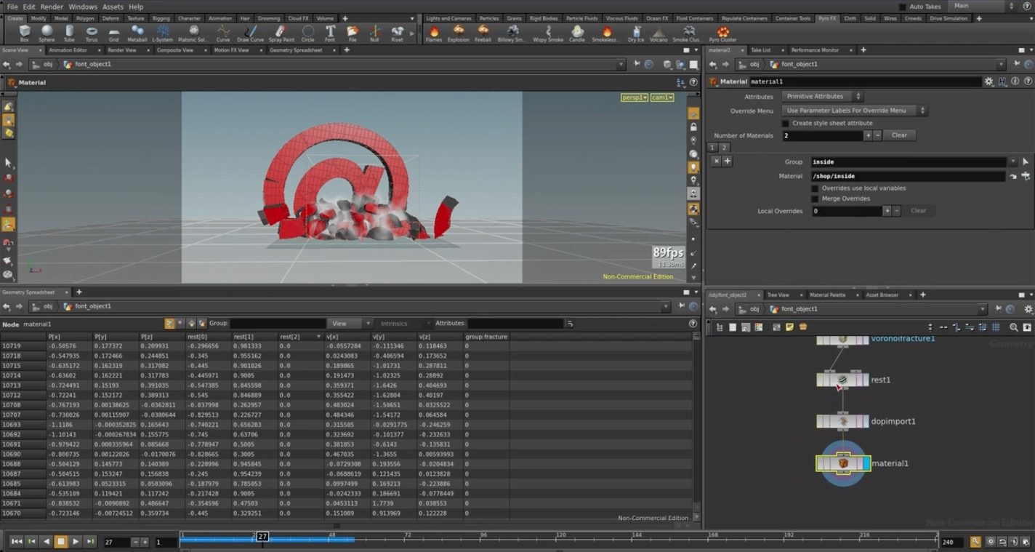This screenshot has height=552, width=1035.
Task: Open the Windows menu
Action: [83, 7]
